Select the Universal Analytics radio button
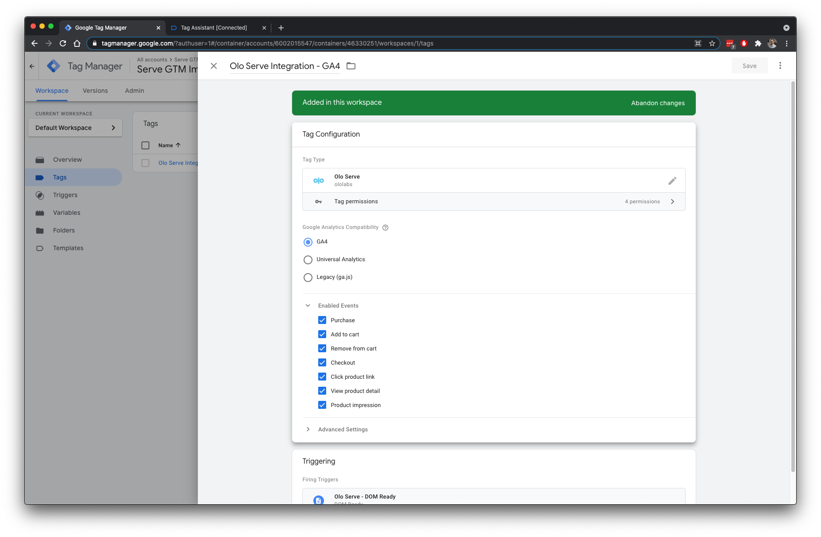 pos(308,259)
